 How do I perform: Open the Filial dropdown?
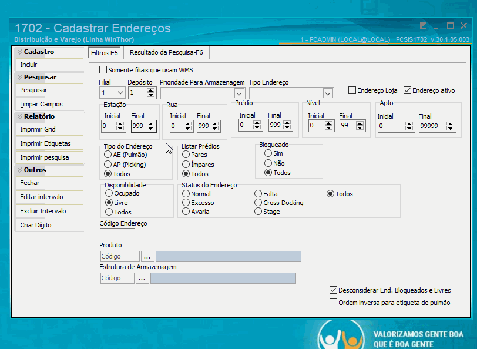coord(120,93)
